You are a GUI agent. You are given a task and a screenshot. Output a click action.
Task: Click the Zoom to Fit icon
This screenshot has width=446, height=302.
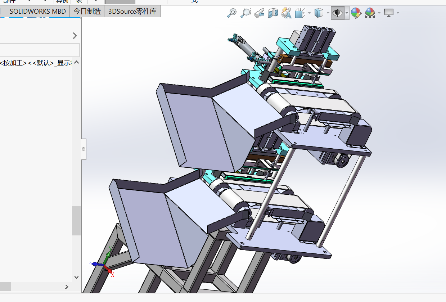(233, 13)
